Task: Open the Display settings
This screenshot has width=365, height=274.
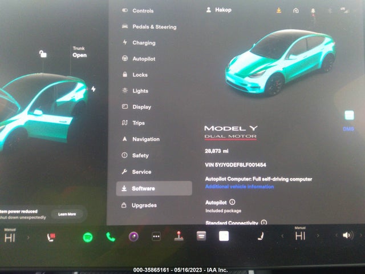Action: click(x=136, y=107)
